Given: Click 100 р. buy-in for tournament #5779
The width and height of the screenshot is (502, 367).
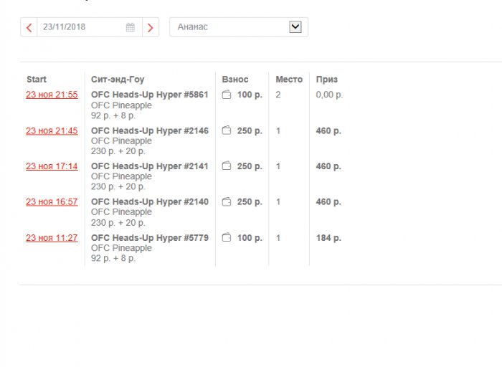Looking at the screenshot, I should click(x=250, y=238).
